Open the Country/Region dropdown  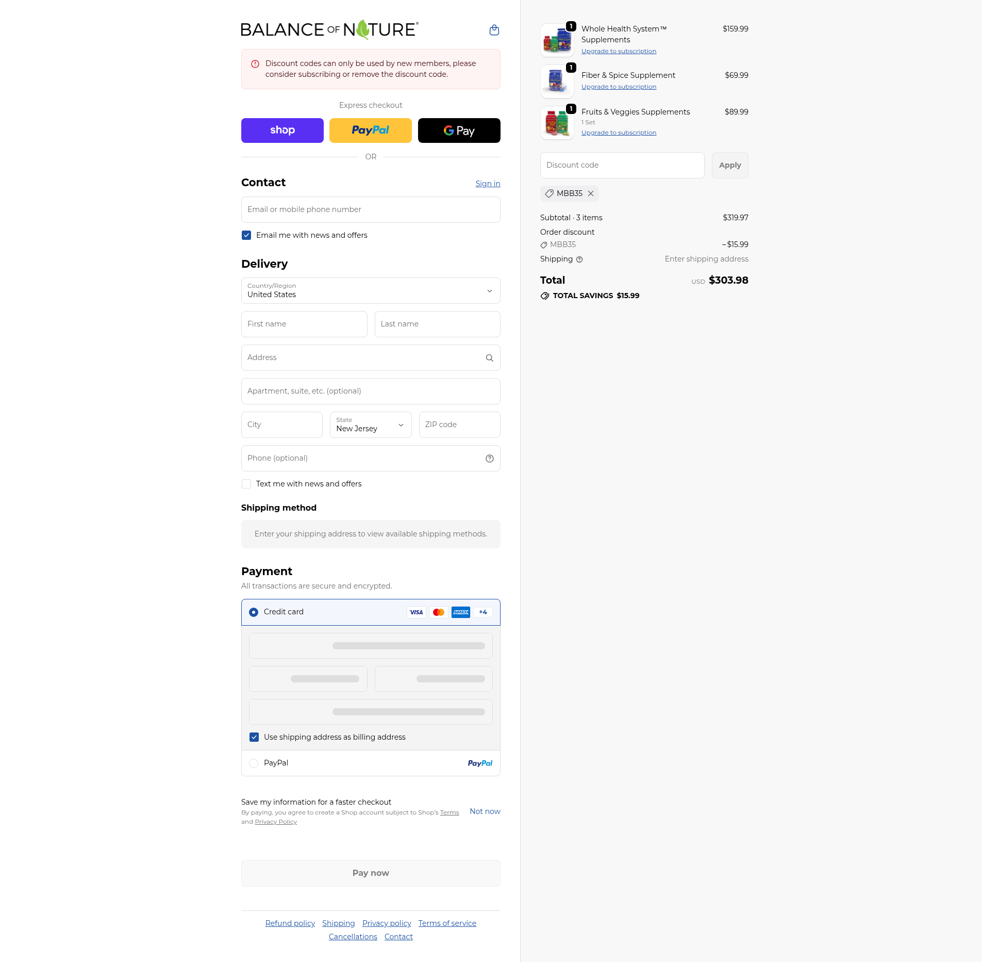[x=371, y=291]
